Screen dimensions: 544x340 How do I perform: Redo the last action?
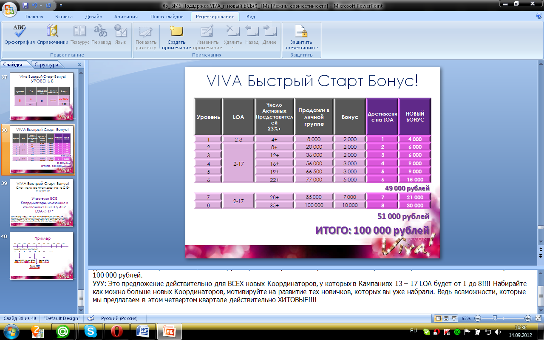pyautogui.click(x=48, y=6)
